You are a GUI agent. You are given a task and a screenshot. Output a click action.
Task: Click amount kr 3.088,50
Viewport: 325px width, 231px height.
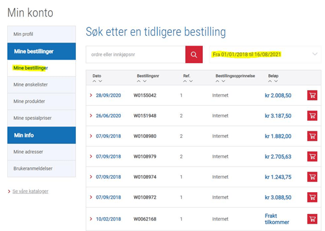[x=278, y=197]
